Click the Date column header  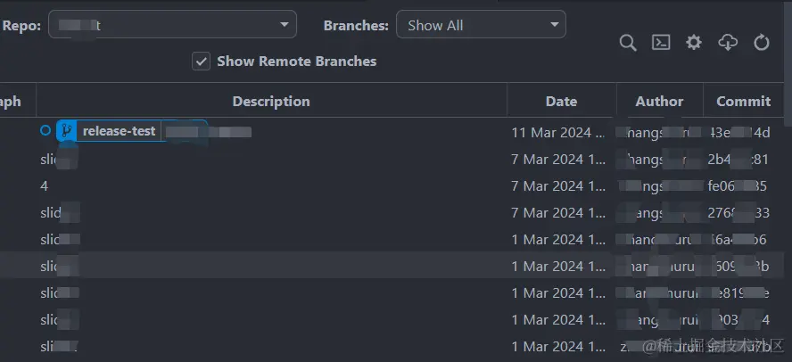[561, 102]
